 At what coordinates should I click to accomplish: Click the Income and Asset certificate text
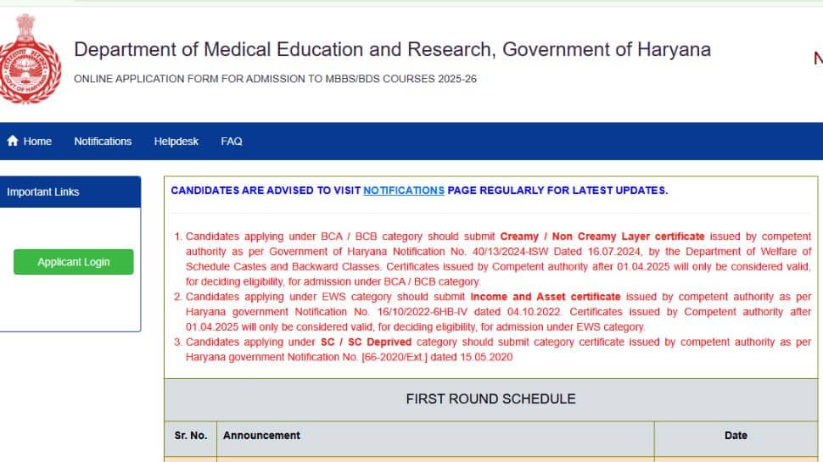pos(546,297)
